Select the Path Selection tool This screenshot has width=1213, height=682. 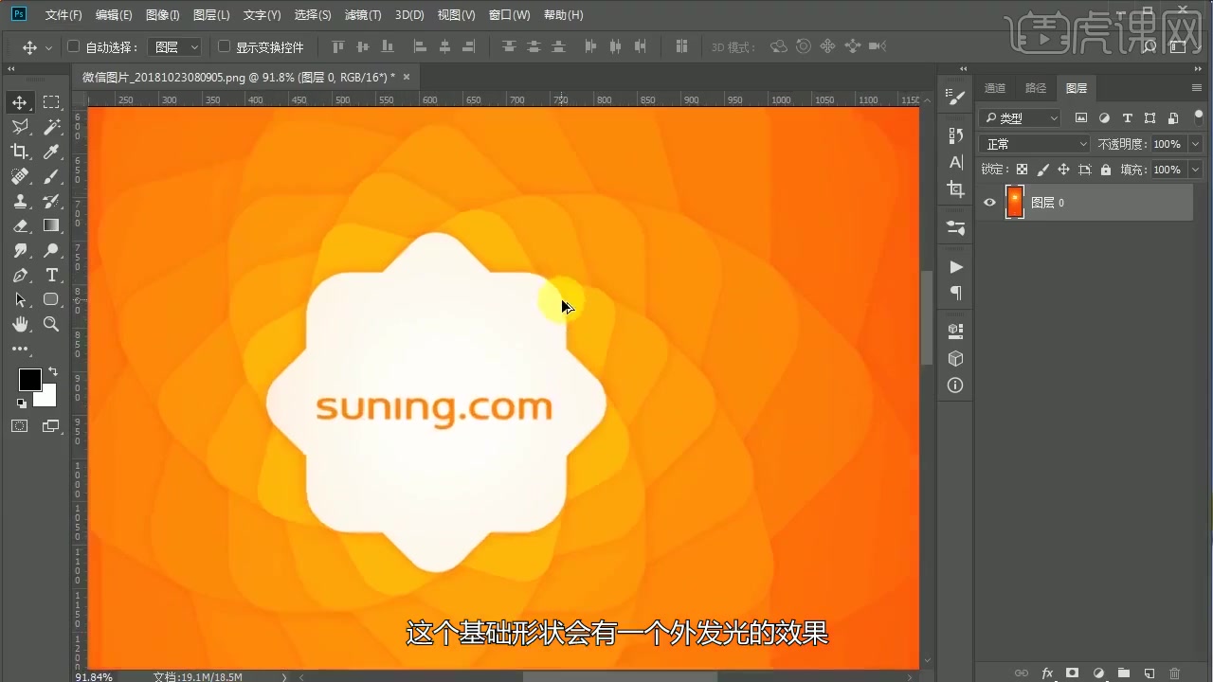(20, 299)
